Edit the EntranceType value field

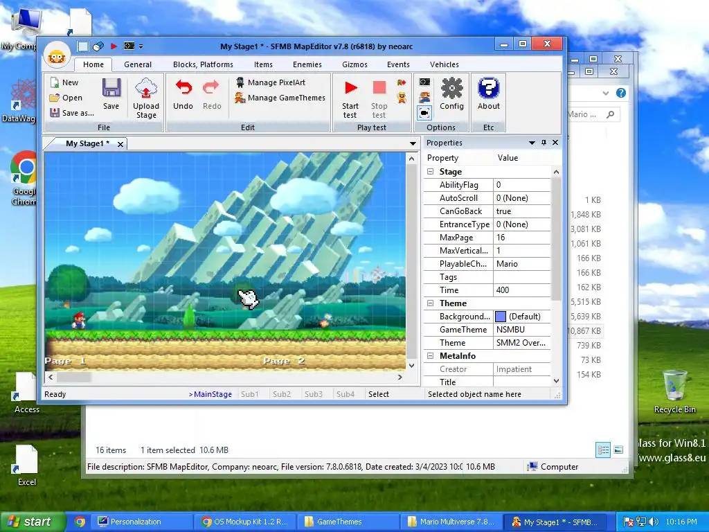coord(522,224)
